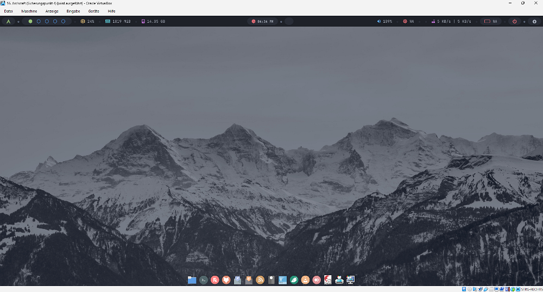Select the fifth workspace circle
This screenshot has width=543, height=292.
[x=63, y=22]
